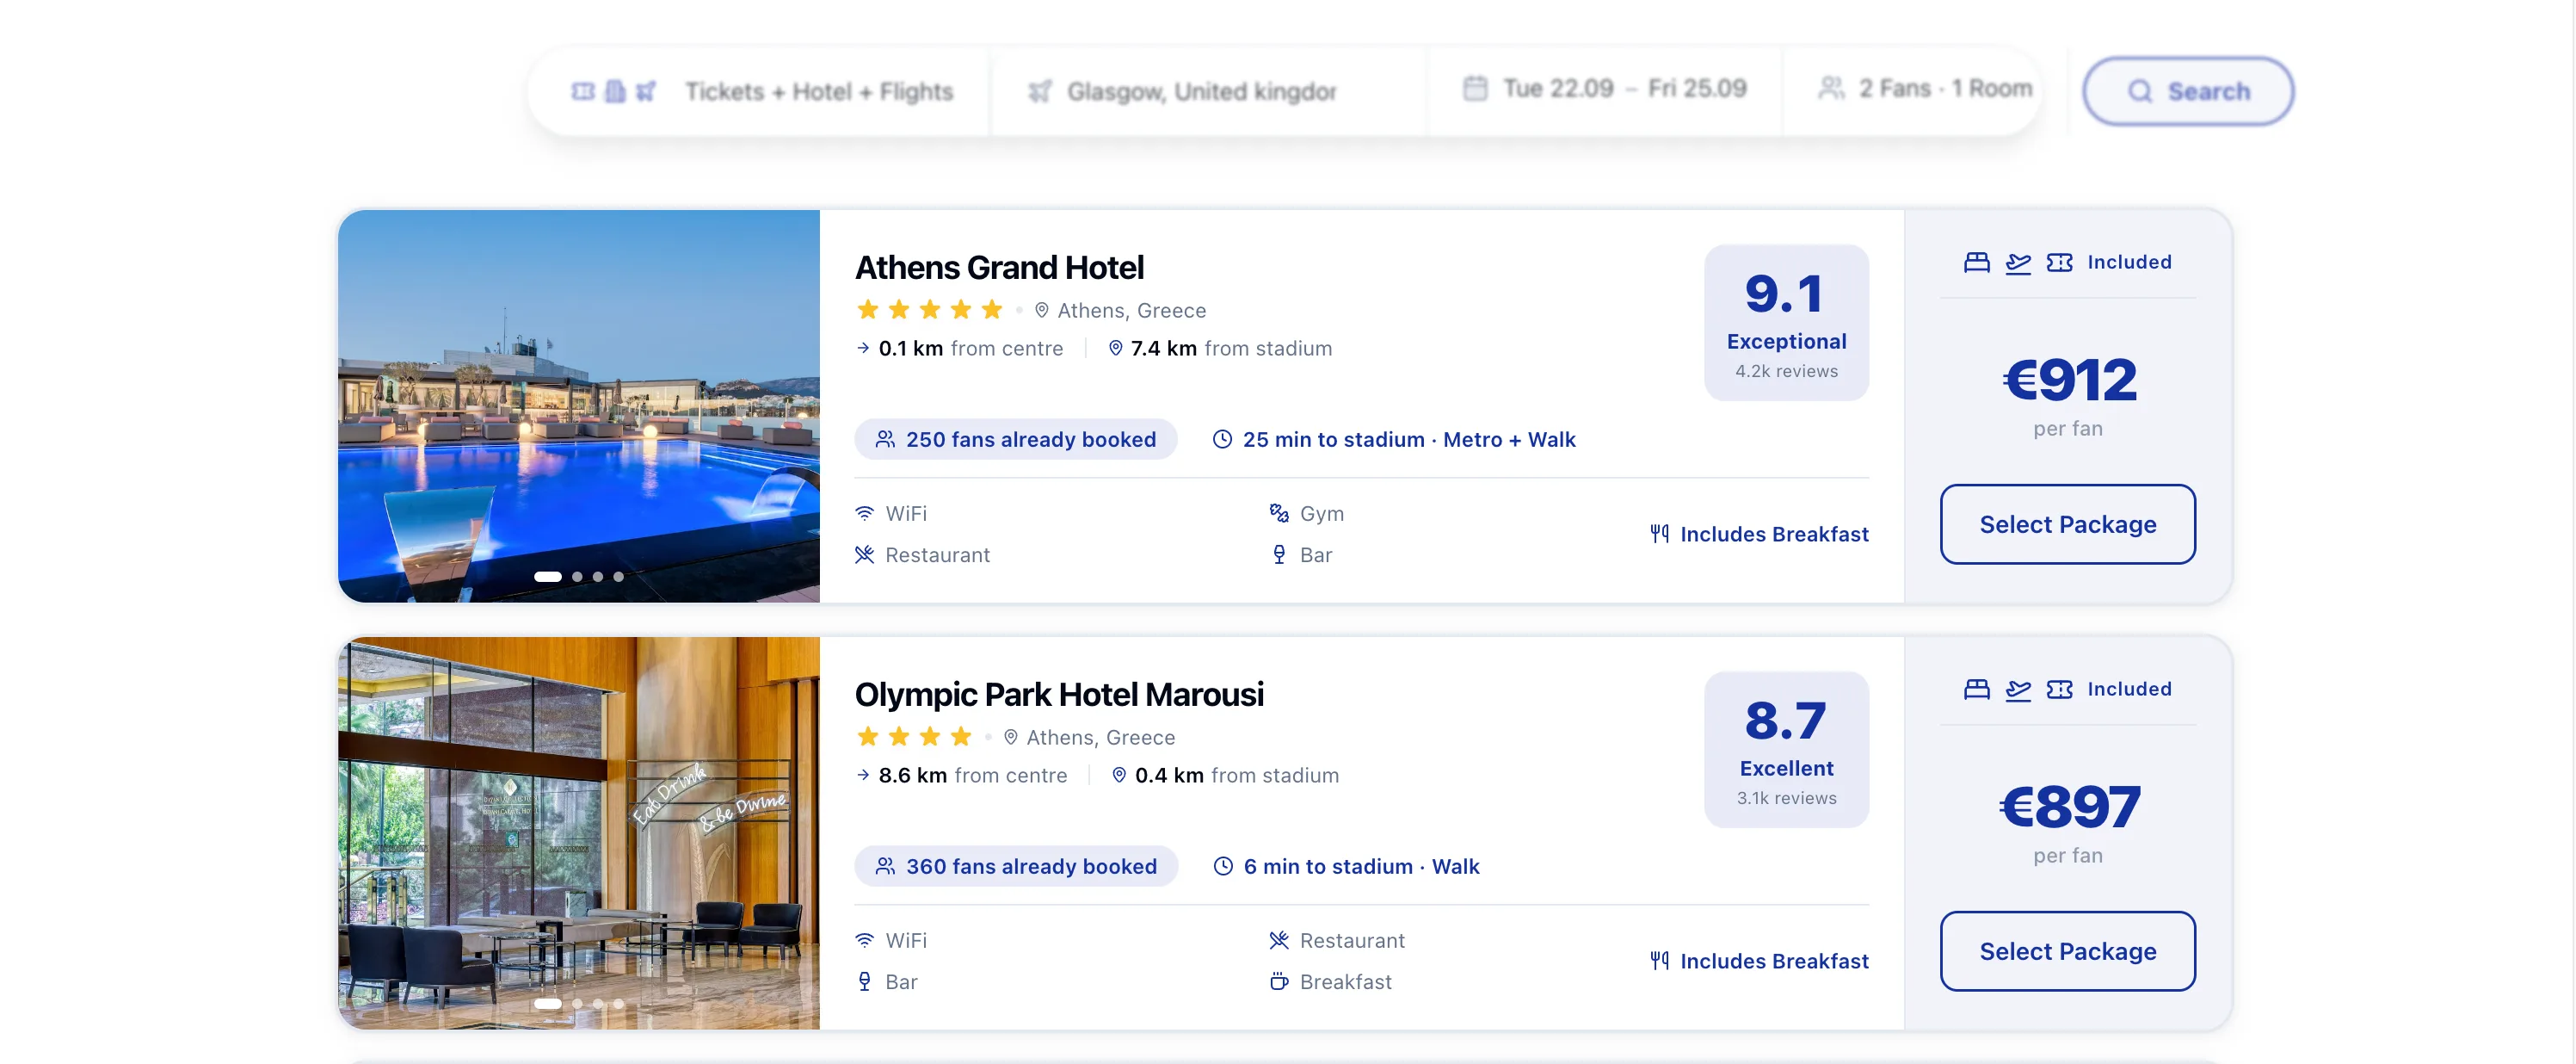Click the ticket icon in Olympic Park included row
The height and width of the screenshot is (1064, 2576).
coord(2059,689)
